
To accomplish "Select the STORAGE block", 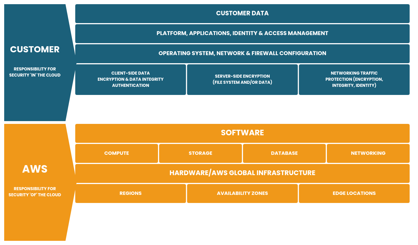I will point(200,153).
